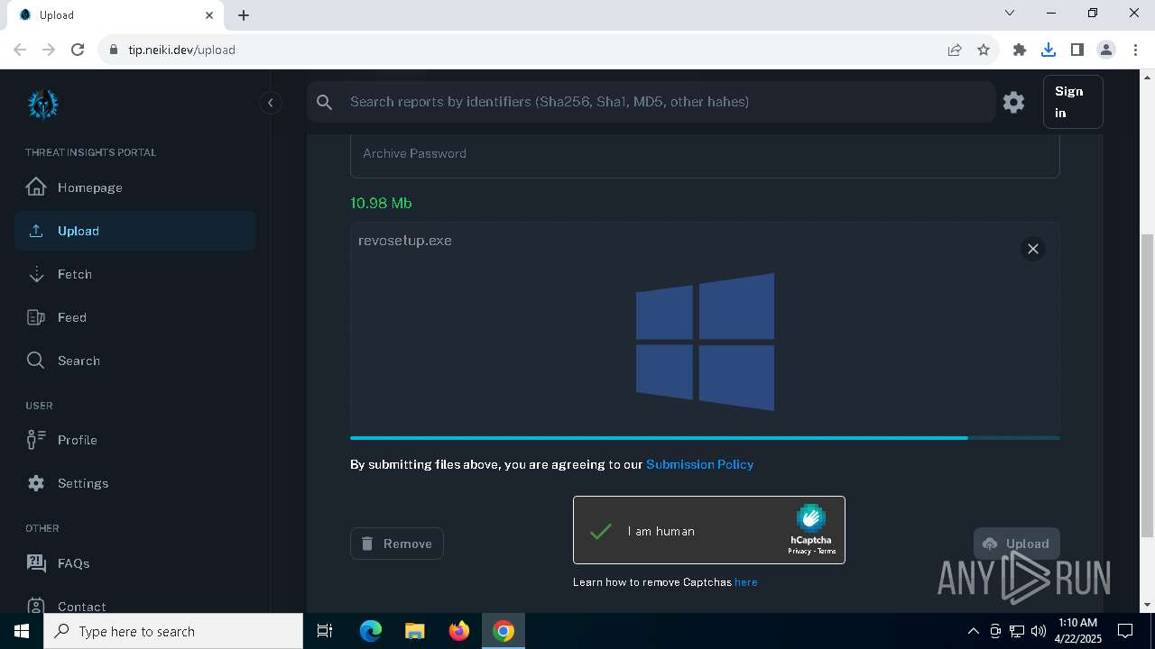This screenshot has width=1155, height=649.
Task: Click the taskbar search box
Action: tap(173, 631)
